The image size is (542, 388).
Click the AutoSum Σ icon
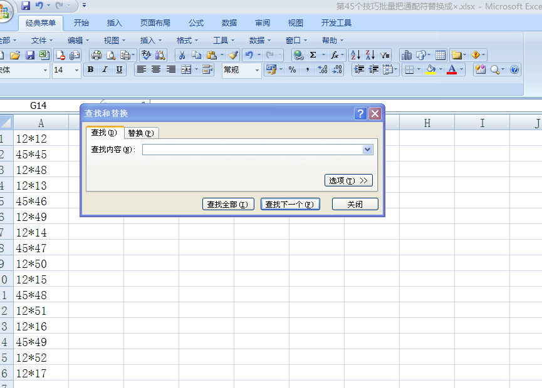pyautogui.click(x=314, y=55)
